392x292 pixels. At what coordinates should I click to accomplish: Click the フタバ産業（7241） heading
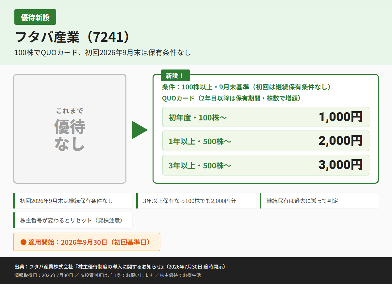[73, 38]
